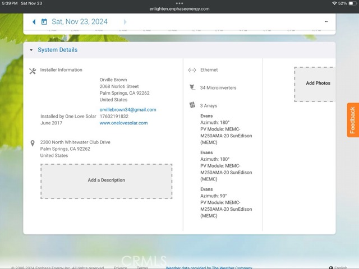Viewport: 359px width, 269px height.
Task: Open the Terms footer link
Action: click(x=142, y=268)
